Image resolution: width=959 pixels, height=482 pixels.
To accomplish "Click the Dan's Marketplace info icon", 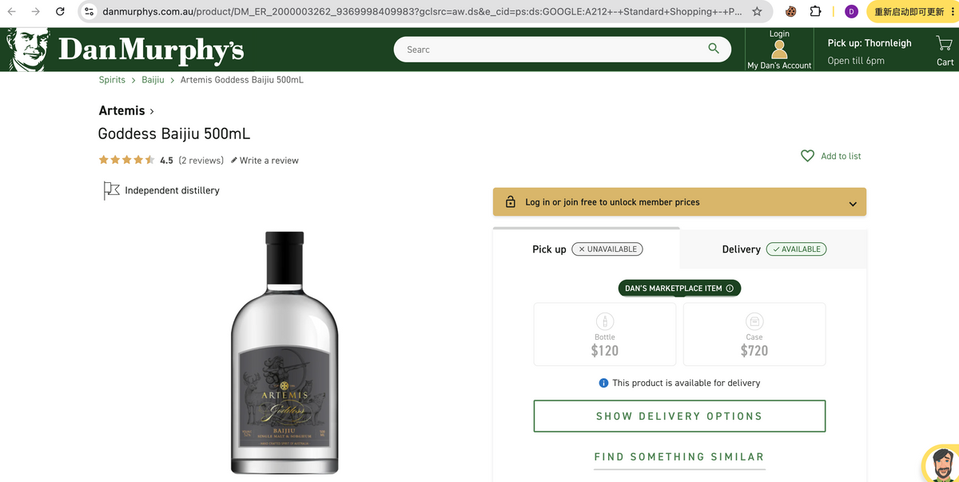I will pos(730,289).
